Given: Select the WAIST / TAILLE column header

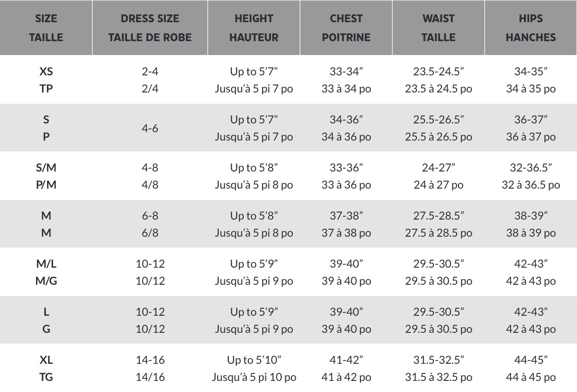Looking at the screenshot, I should coord(439,28).
